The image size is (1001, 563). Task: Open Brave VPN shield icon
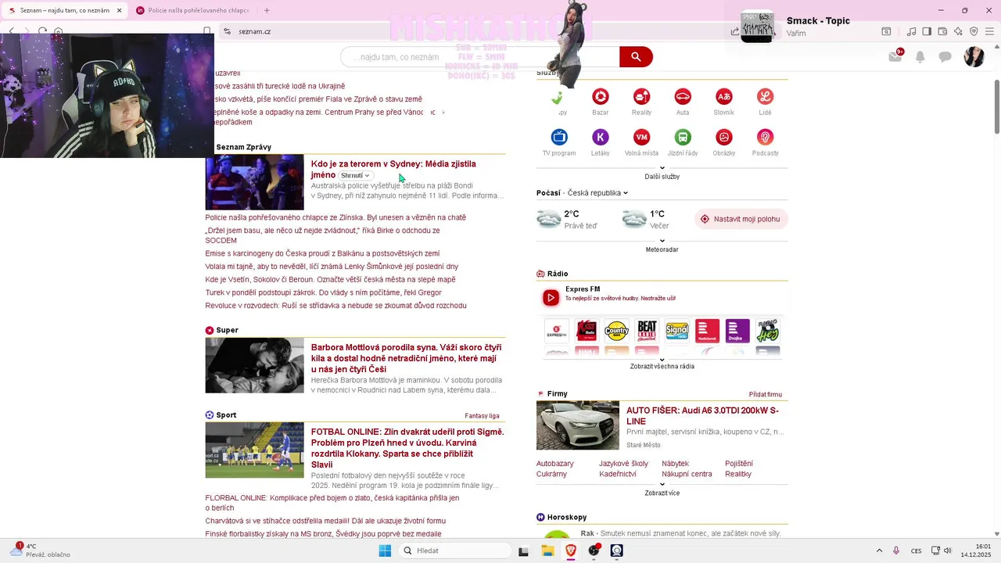(x=974, y=31)
